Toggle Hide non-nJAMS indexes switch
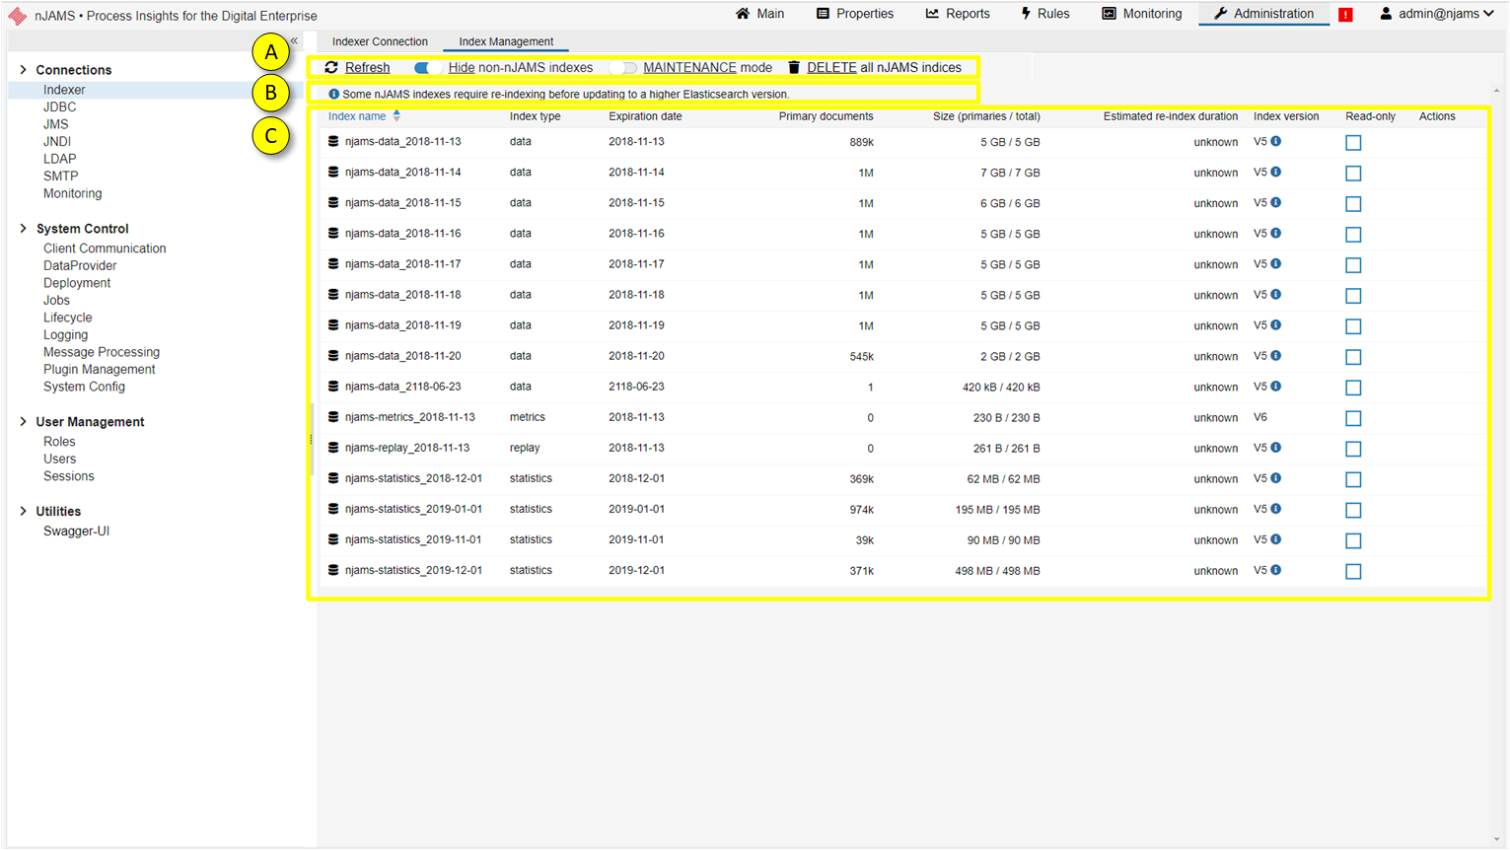The width and height of the screenshot is (1510, 851). pyautogui.click(x=427, y=67)
